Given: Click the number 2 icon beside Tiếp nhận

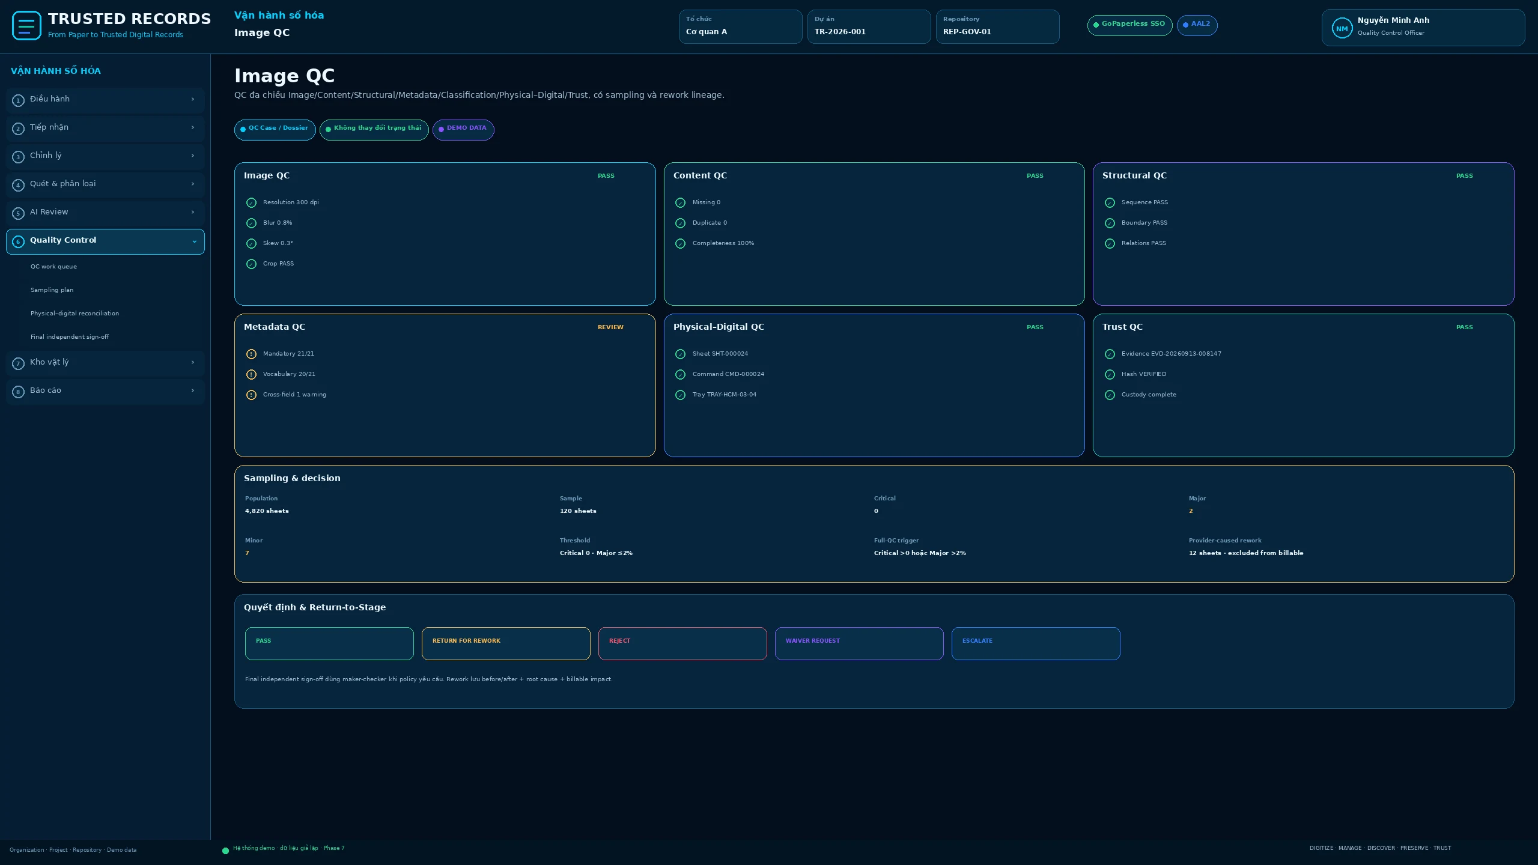Looking at the screenshot, I should (18, 129).
